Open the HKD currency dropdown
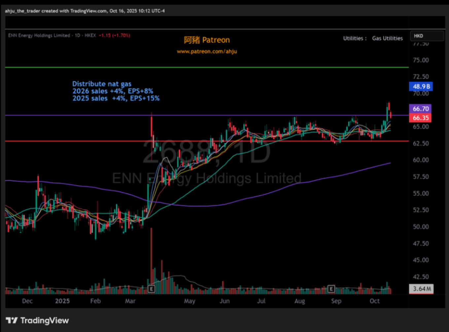The height and width of the screenshot is (332, 449). (x=427, y=36)
